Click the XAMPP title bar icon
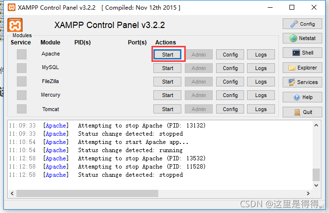 (11, 7)
